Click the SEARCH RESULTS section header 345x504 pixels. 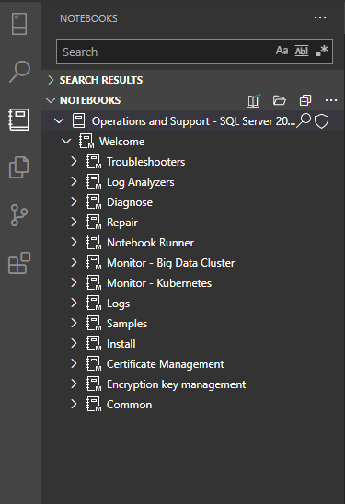pos(193,80)
